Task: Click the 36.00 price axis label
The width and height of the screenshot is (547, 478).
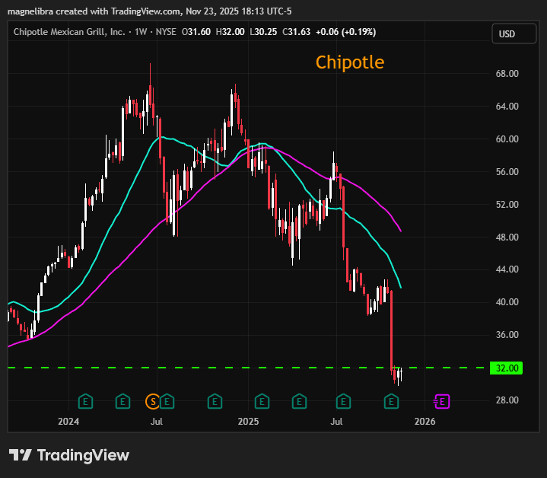Action: [x=507, y=335]
